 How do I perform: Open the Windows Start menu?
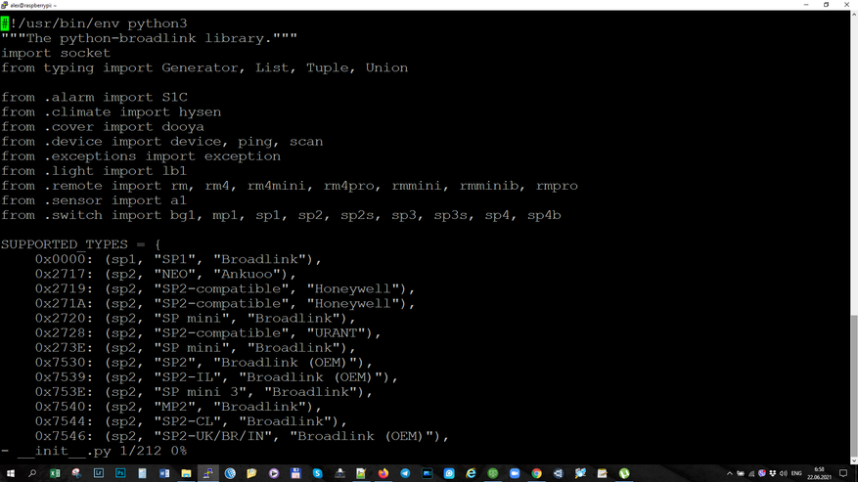tap(11, 473)
